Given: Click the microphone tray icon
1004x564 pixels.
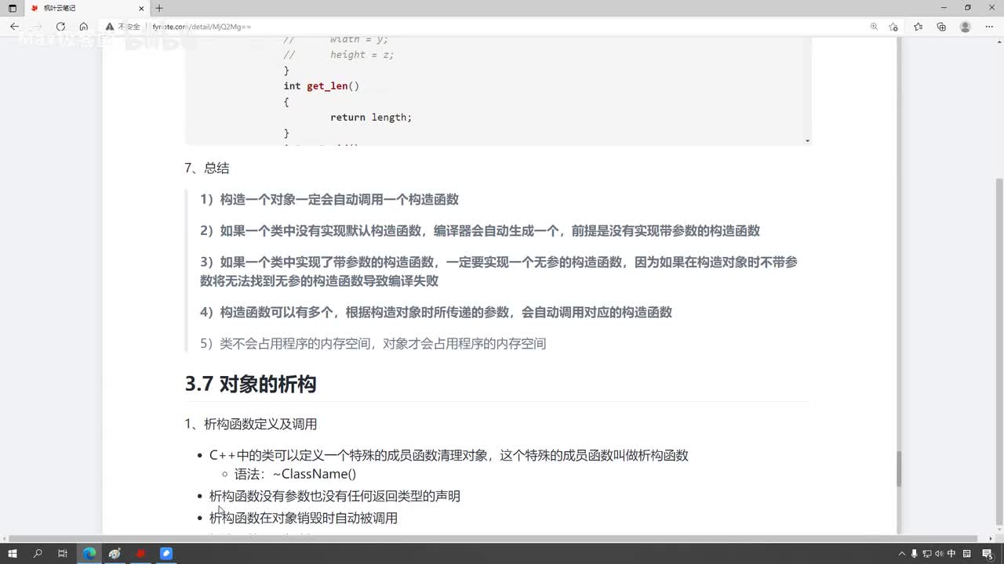Looking at the screenshot, I should 914,554.
